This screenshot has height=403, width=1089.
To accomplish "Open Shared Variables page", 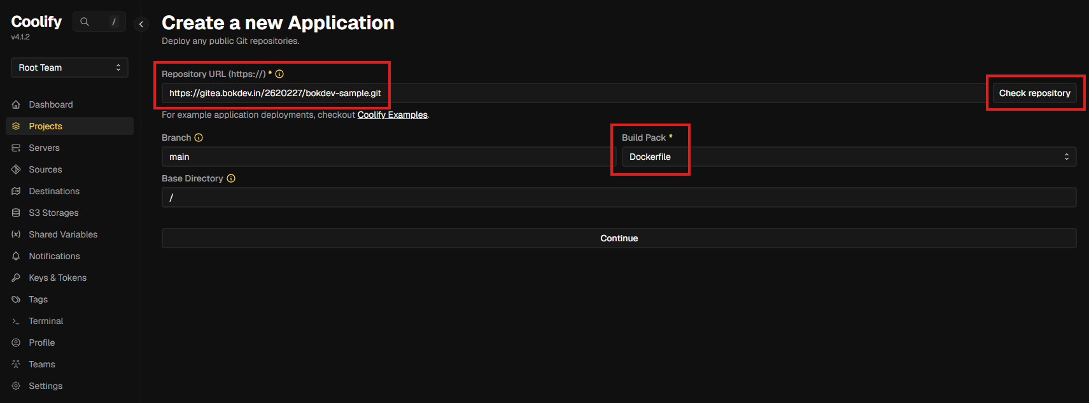I will click(x=69, y=234).
